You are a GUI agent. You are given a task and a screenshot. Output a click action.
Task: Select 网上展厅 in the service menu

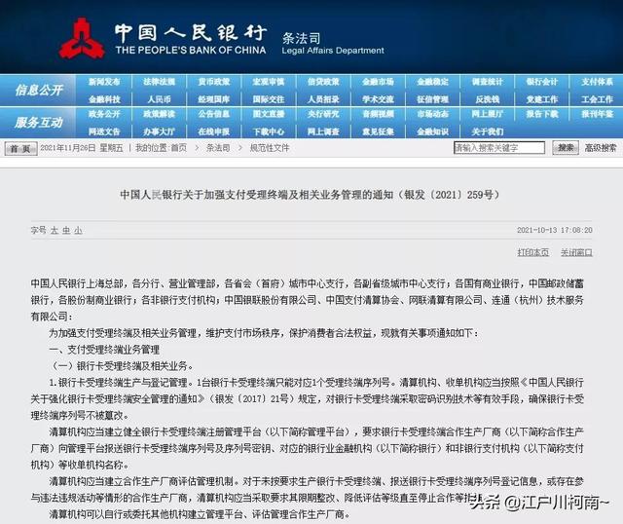point(488,114)
